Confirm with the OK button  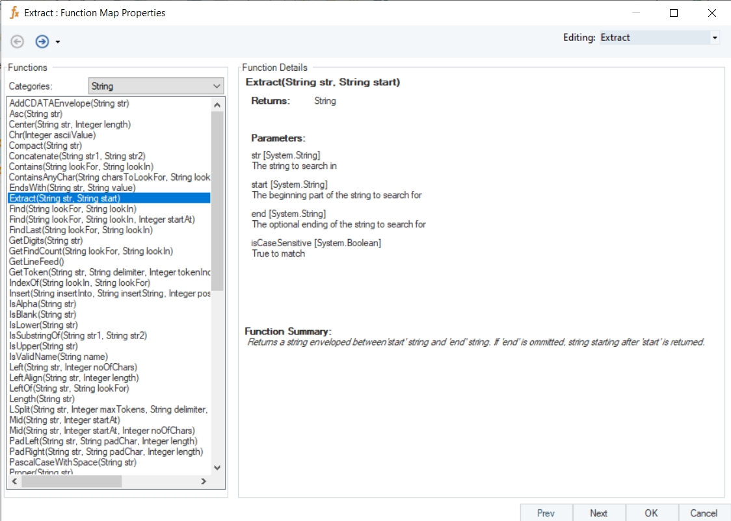(652, 513)
